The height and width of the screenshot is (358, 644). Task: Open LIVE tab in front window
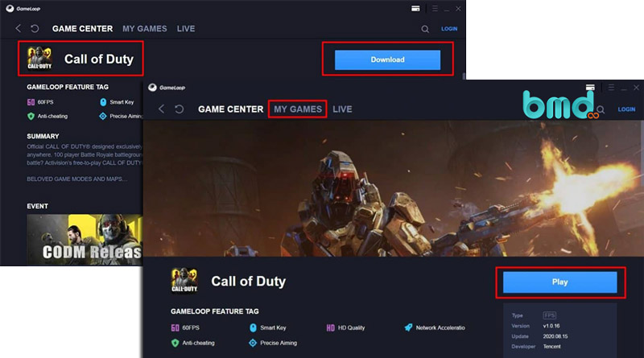coord(342,109)
